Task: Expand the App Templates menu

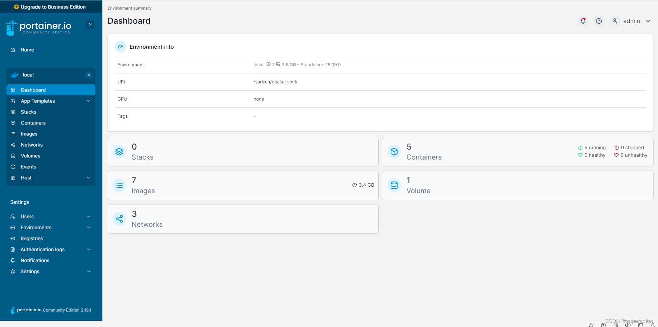Action: [x=38, y=101]
